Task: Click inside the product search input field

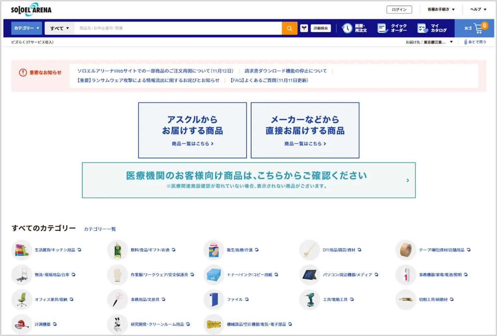Action: (174, 28)
